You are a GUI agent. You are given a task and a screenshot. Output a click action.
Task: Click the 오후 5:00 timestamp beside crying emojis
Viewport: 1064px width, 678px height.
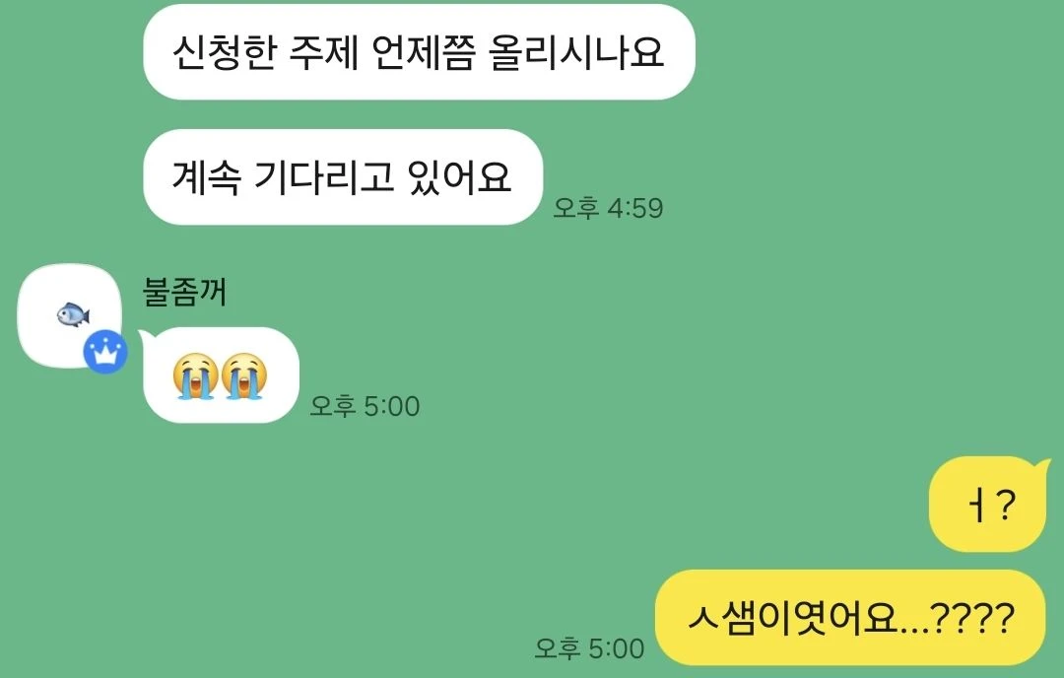pos(366,406)
